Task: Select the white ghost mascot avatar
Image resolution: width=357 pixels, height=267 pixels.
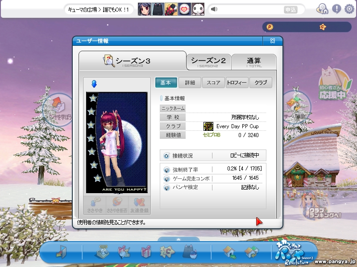Action: 198,9
